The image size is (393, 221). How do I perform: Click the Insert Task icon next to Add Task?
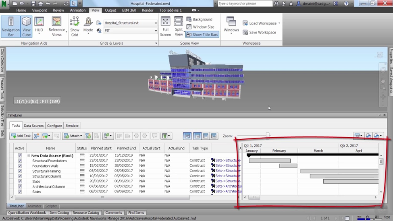37,136
